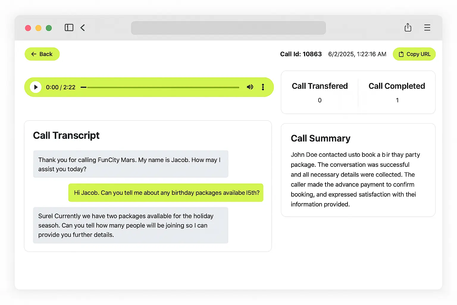Click the 'Thank you for calling FunCity Mars' message
This screenshot has height=305, width=457.
click(131, 164)
